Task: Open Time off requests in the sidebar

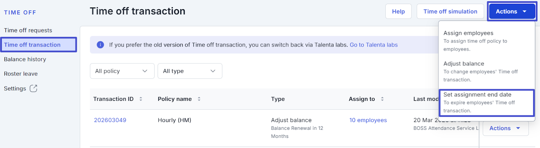Action: tap(28, 30)
